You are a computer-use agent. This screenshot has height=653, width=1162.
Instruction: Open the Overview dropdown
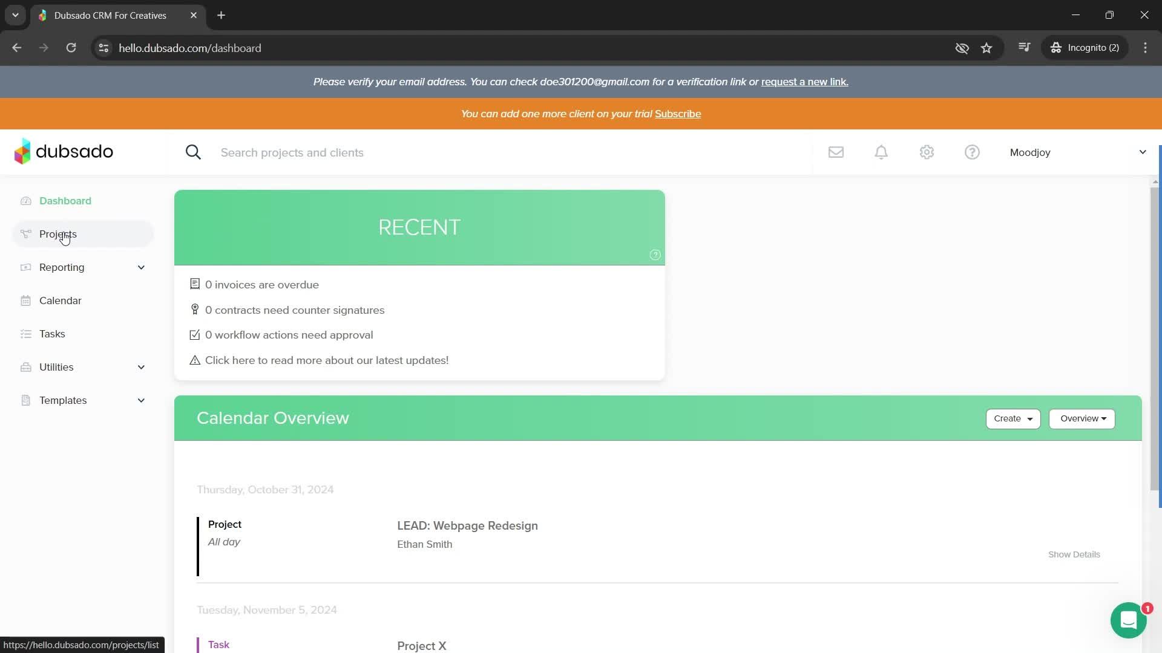tap(1082, 418)
